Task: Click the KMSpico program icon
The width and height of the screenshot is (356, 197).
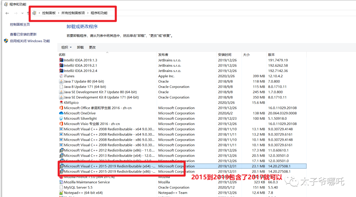Action: coord(61,103)
